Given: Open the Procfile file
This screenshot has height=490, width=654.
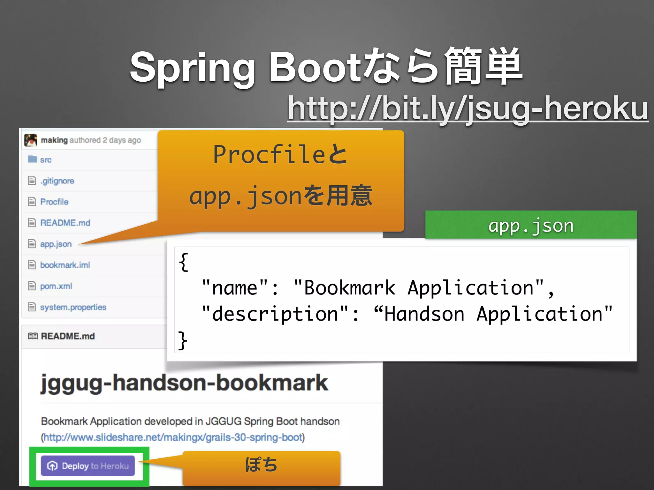Looking at the screenshot, I should (54, 202).
